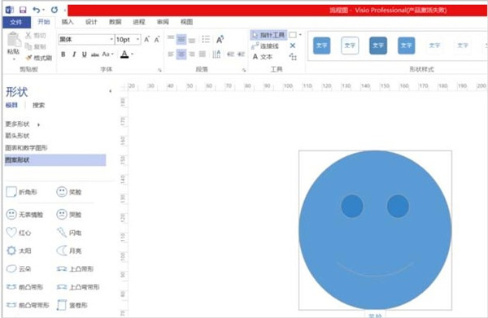Click the Decrease Indent icon
Image resolution: width=488 pixels, height=318 pixels.
pos(230,54)
